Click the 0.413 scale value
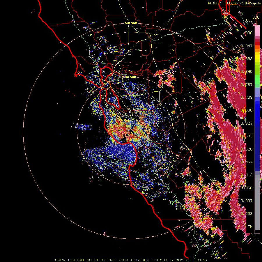The width and height of the screenshot is (262, 262). (x=247, y=175)
